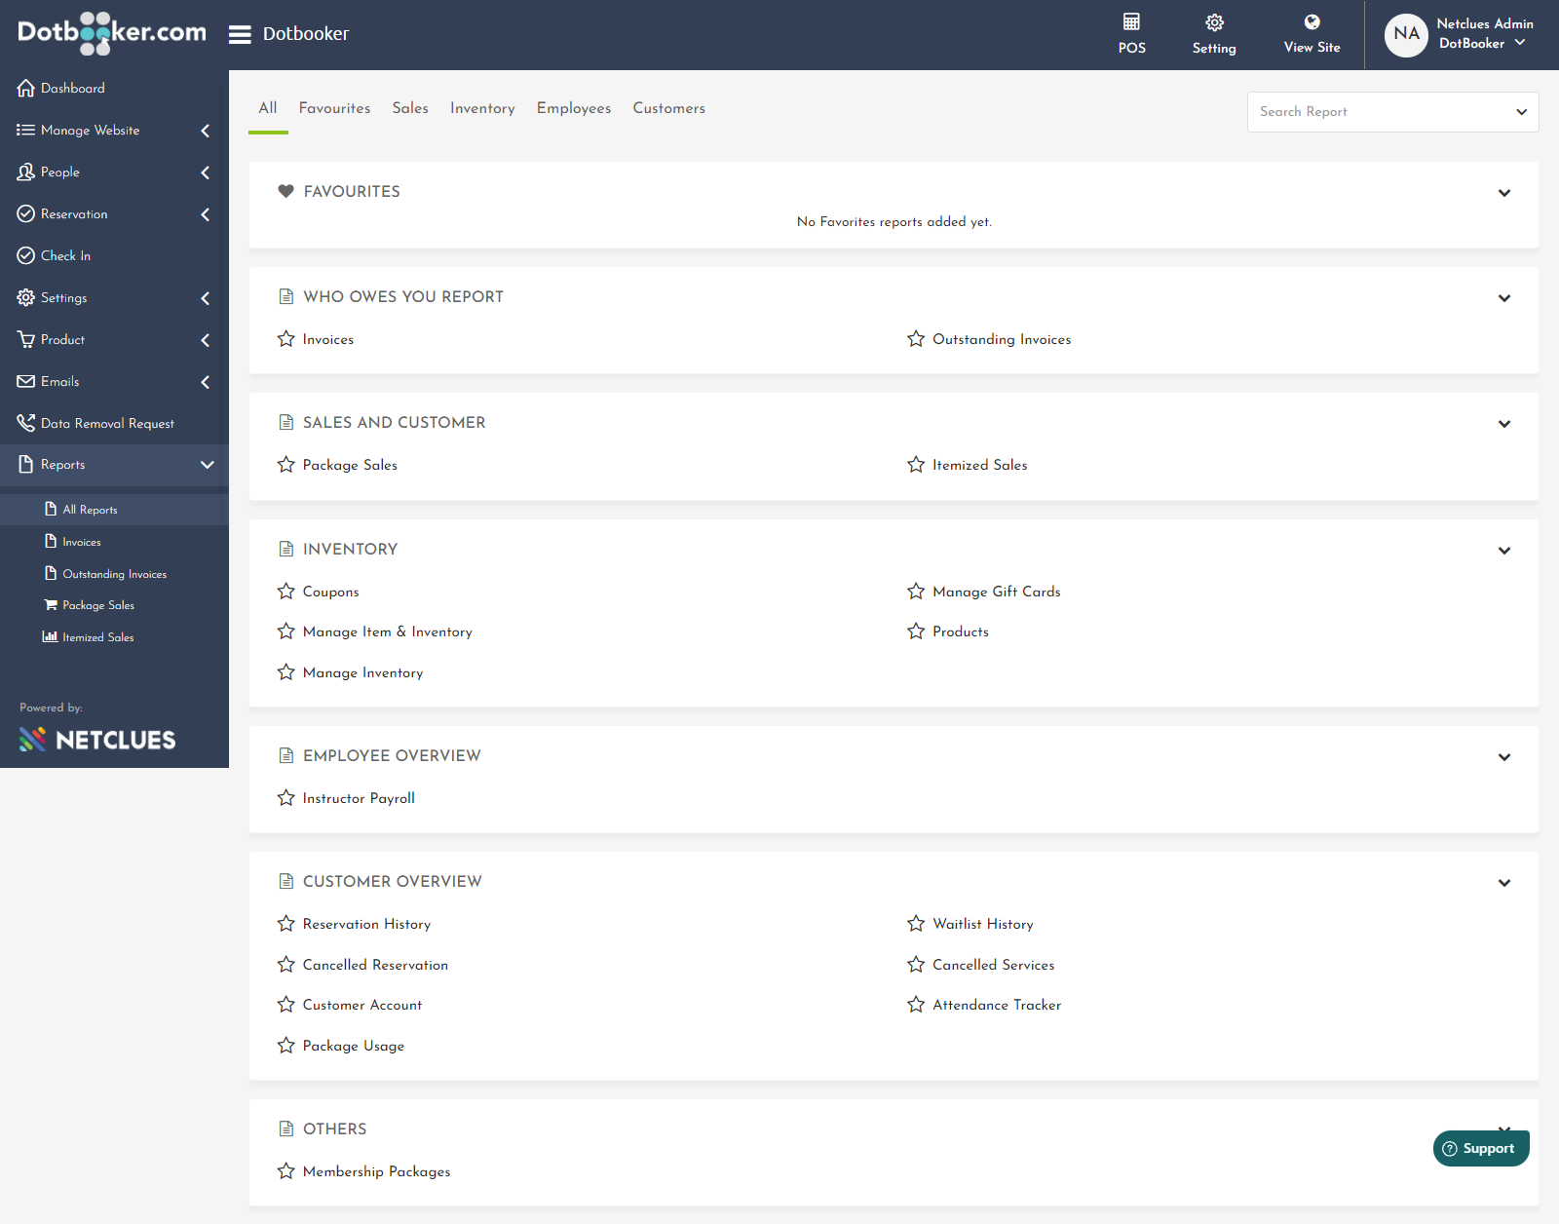
Task: Open the Search Report dropdown
Action: coord(1392,112)
